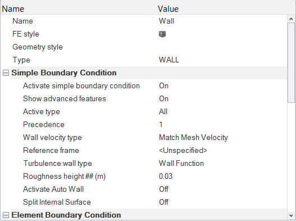Screen dimensions: 296x221
Task: Toggle Show advanced features On value
Action: tap(163, 98)
